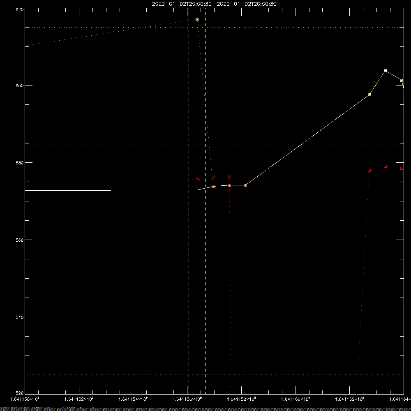Click the 1.641152×10⁹ x-axis label
Viewport: 411px width, 411px height.
pos(79,399)
